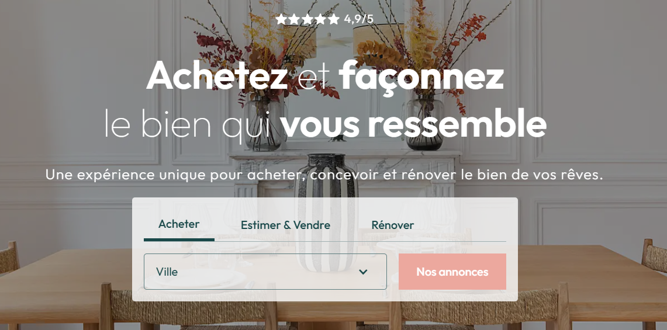Select the Acheter tab

(x=179, y=224)
